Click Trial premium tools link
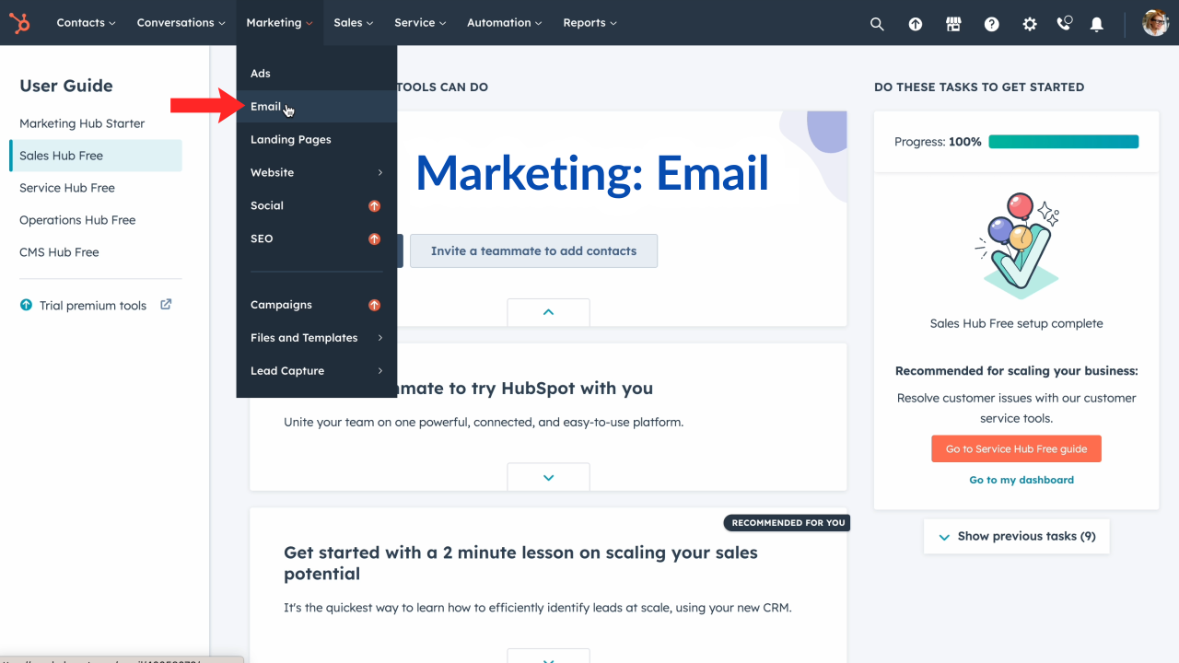 (93, 306)
